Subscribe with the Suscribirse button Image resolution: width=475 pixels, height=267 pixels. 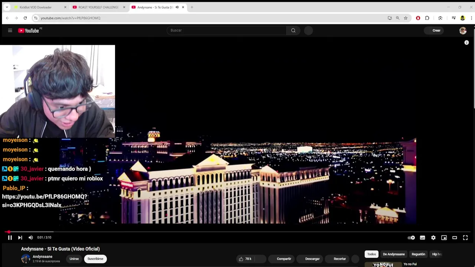[95, 259]
